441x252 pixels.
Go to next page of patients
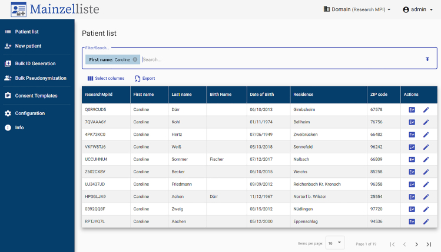[416, 244]
